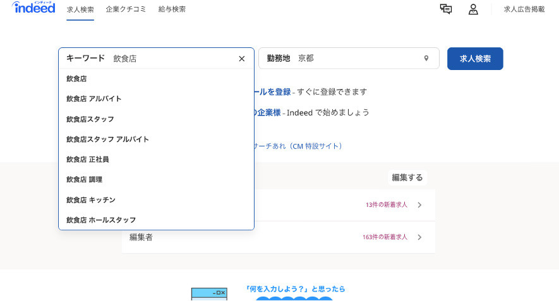Open the 求人広告掲載 link

tap(524, 9)
